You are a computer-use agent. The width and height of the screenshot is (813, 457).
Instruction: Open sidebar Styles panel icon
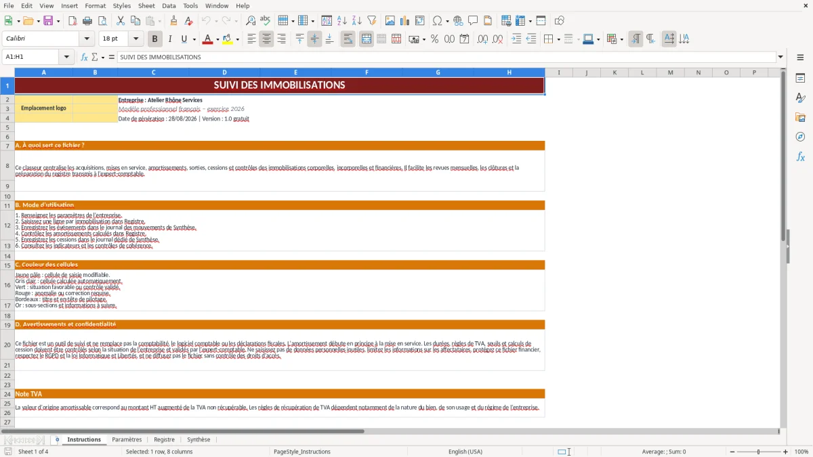point(800,98)
